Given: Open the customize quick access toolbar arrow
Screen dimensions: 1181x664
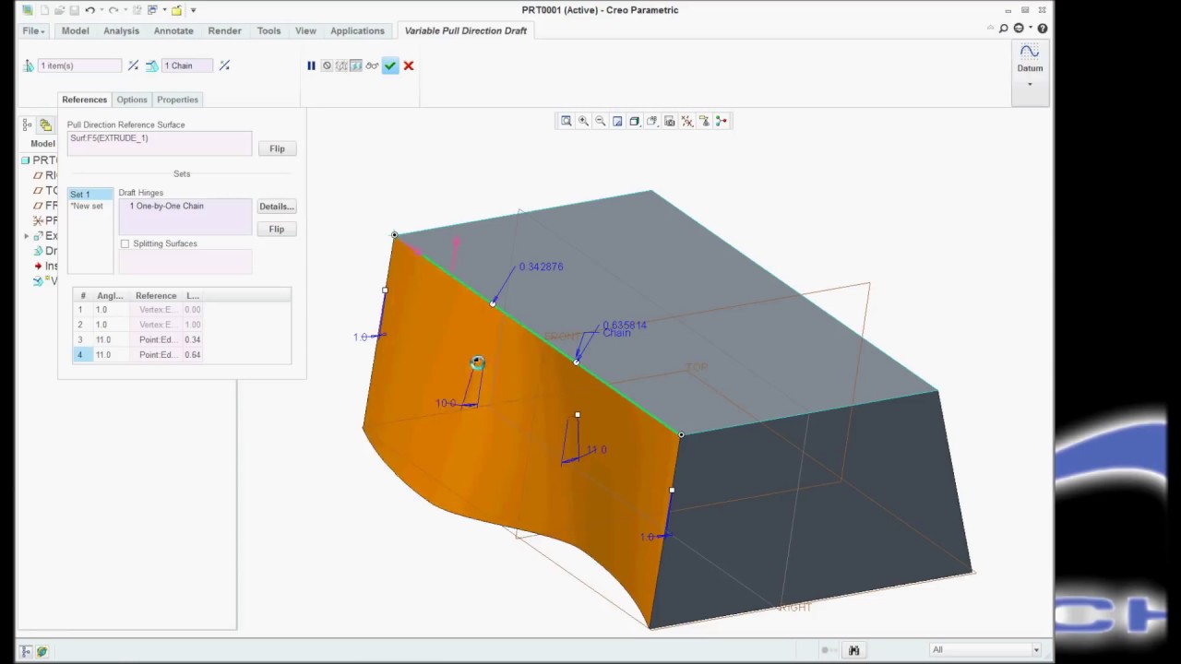Looking at the screenshot, I should pyautogui.click(x=193, y=10).
